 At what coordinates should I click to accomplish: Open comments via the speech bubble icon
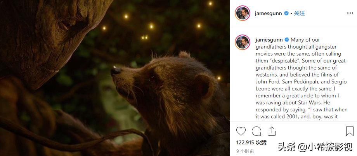point(256,131)
